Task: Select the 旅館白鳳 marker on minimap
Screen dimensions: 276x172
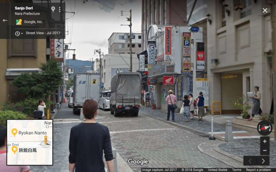Action: pyautogui.click(x=15, y=149)
